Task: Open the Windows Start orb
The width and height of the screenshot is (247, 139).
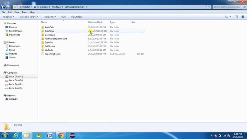Action: coord(5,136)
